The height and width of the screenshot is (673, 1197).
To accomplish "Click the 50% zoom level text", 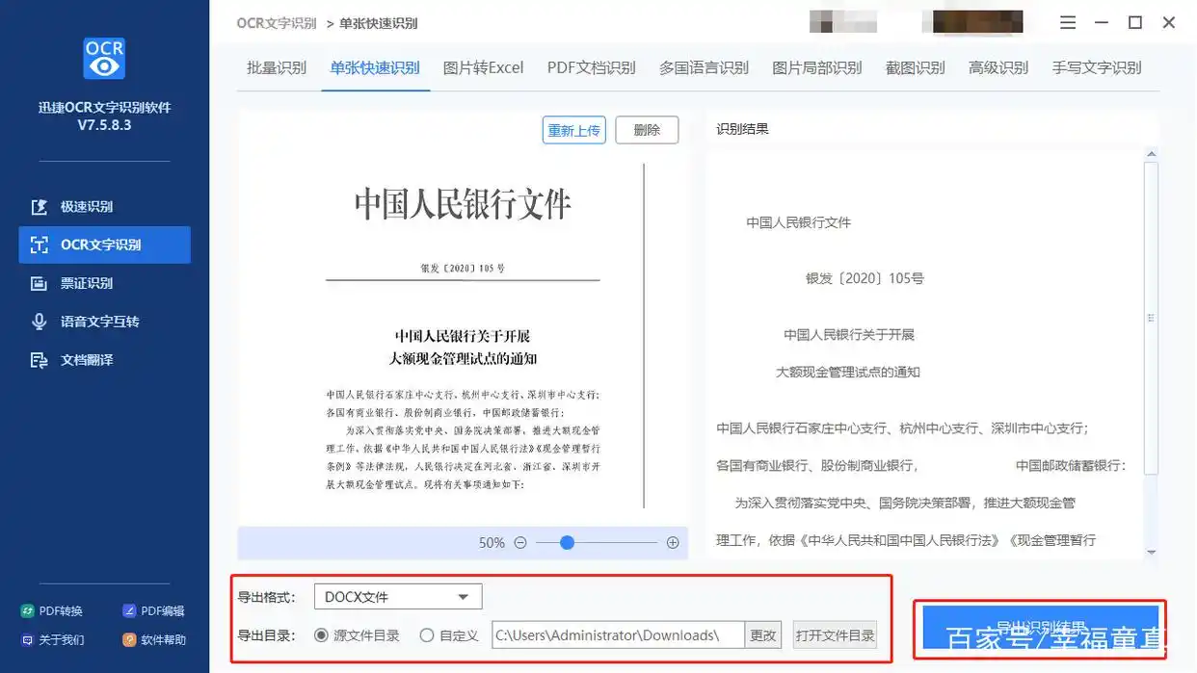I will tap(492, 543).
